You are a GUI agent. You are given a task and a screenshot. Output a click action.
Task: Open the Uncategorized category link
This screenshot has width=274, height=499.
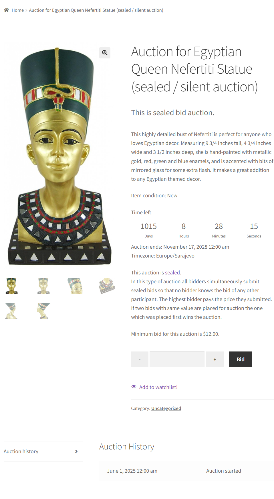[166, 408]
